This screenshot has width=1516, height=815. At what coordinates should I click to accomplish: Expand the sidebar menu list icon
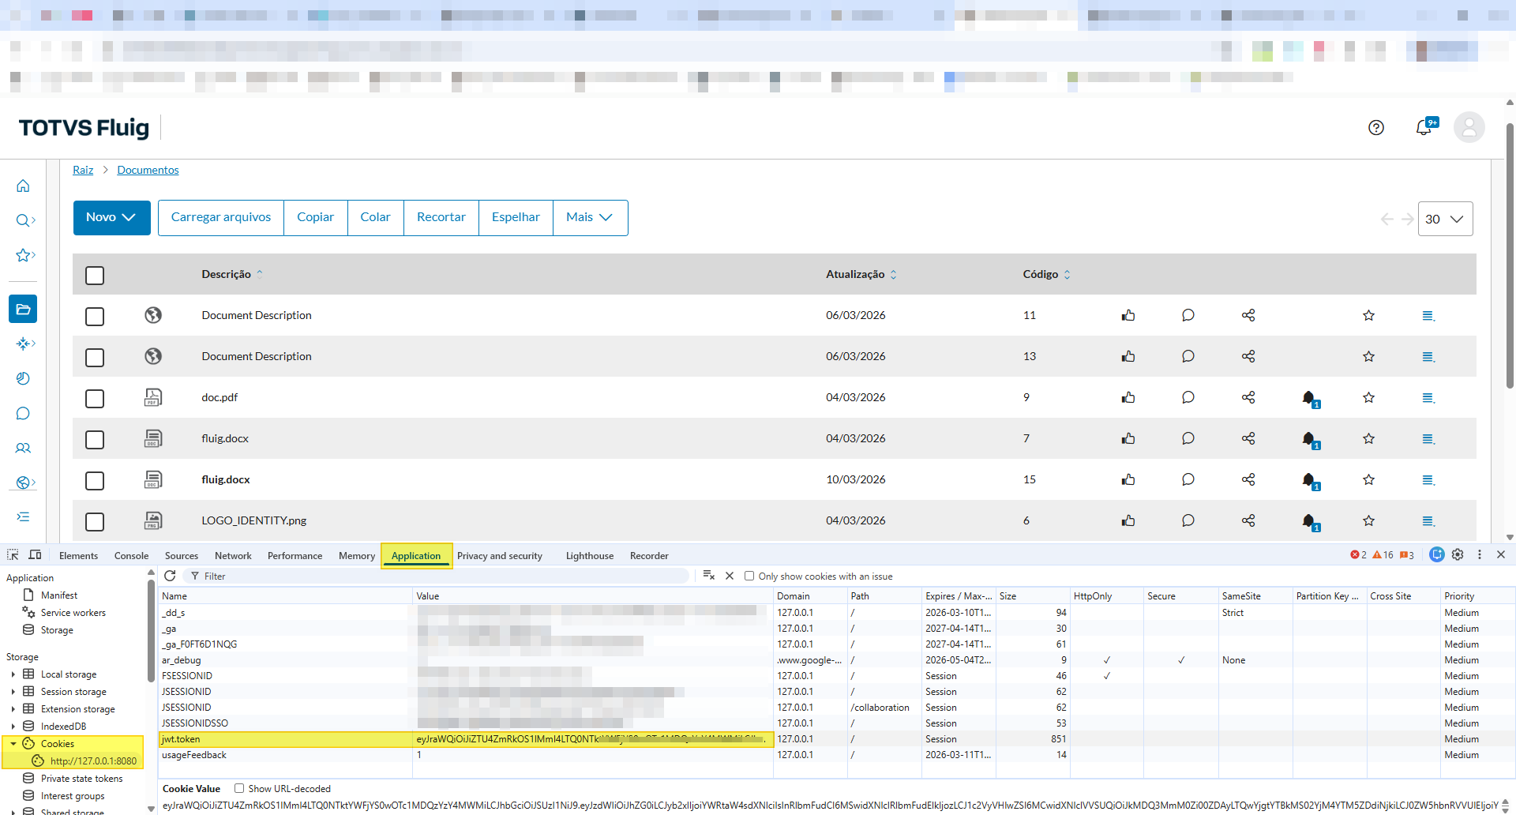pos(23,516)
